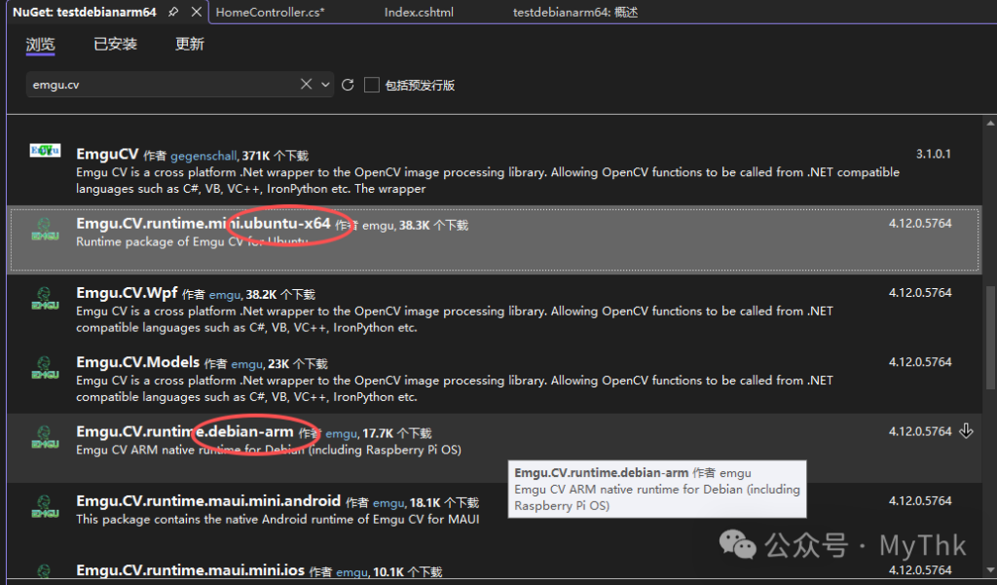This screenshot has width=997, height=585.
Task: Open testdebianarm64 概述 tab
Action: pyautogui.click(x=575, y=12)
